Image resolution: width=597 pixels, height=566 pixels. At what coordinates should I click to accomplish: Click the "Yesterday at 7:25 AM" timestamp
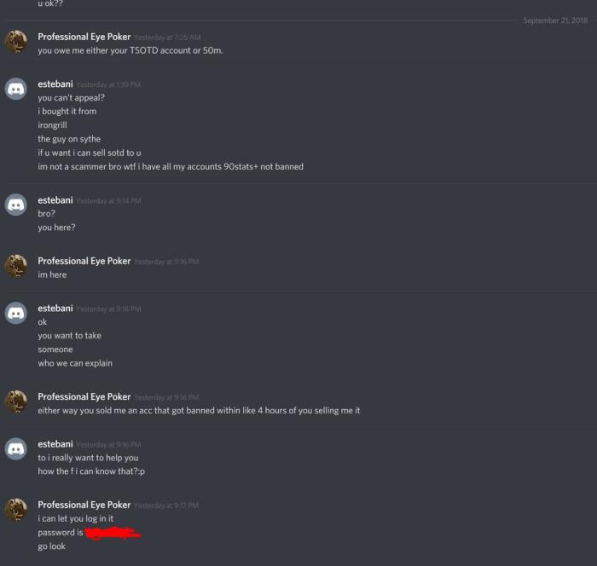click(x=167, y=38)
